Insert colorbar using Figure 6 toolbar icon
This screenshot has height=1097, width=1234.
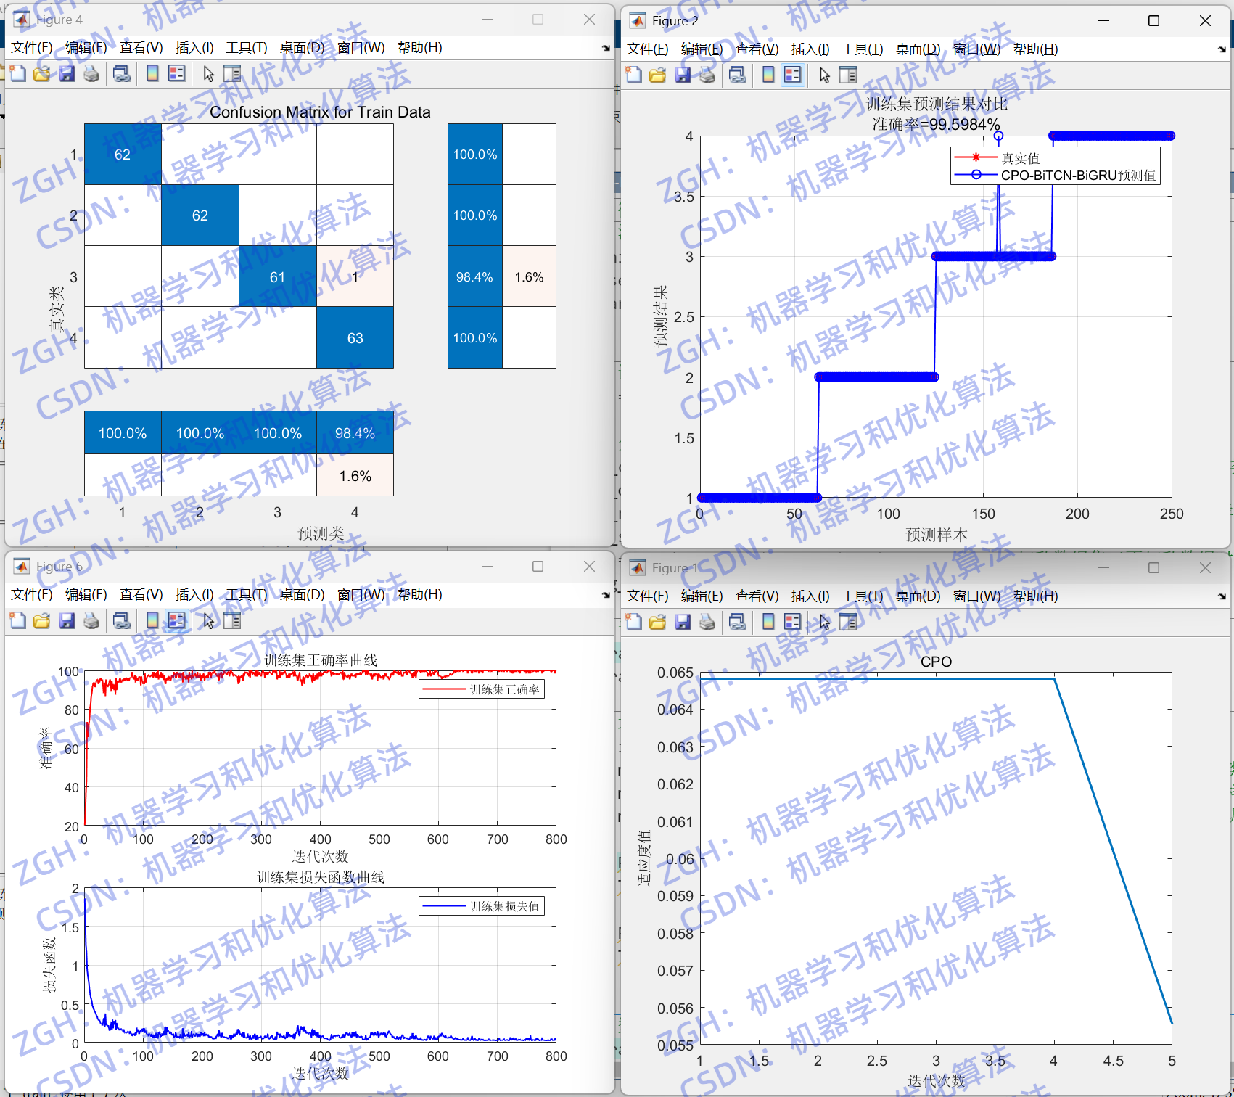pyautogui.click(x=152, y=620)
